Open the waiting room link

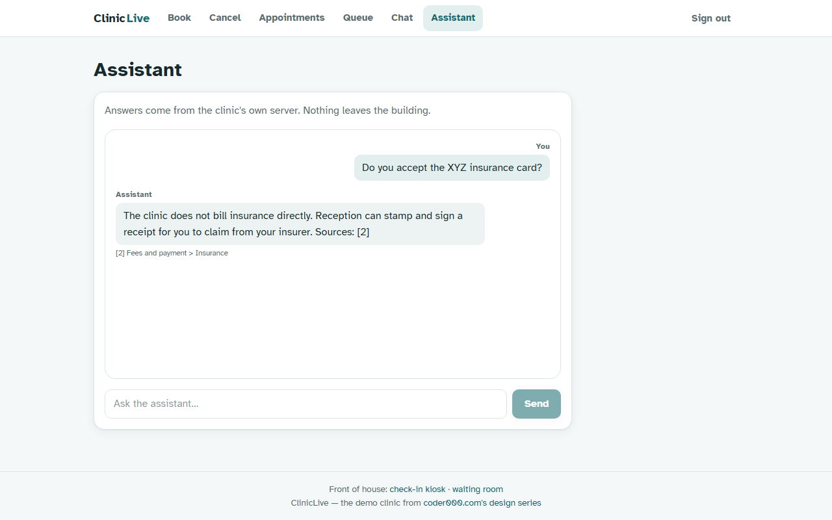pos(478,489)
